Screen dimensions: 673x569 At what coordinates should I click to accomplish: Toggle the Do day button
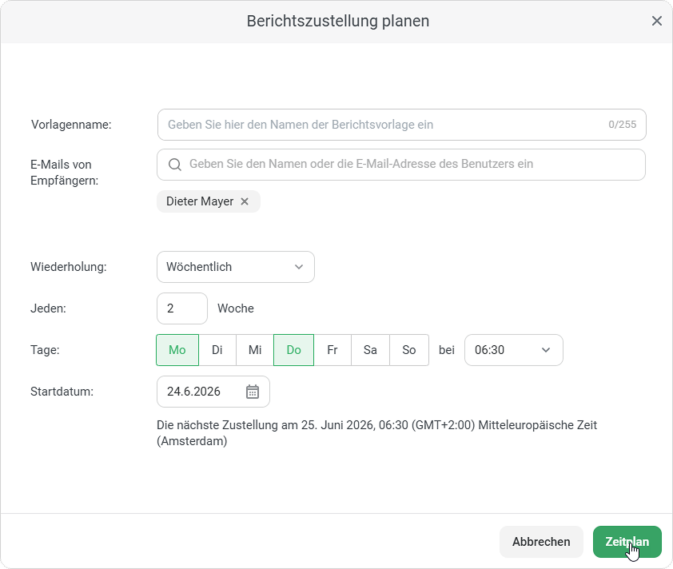[293, 350]
